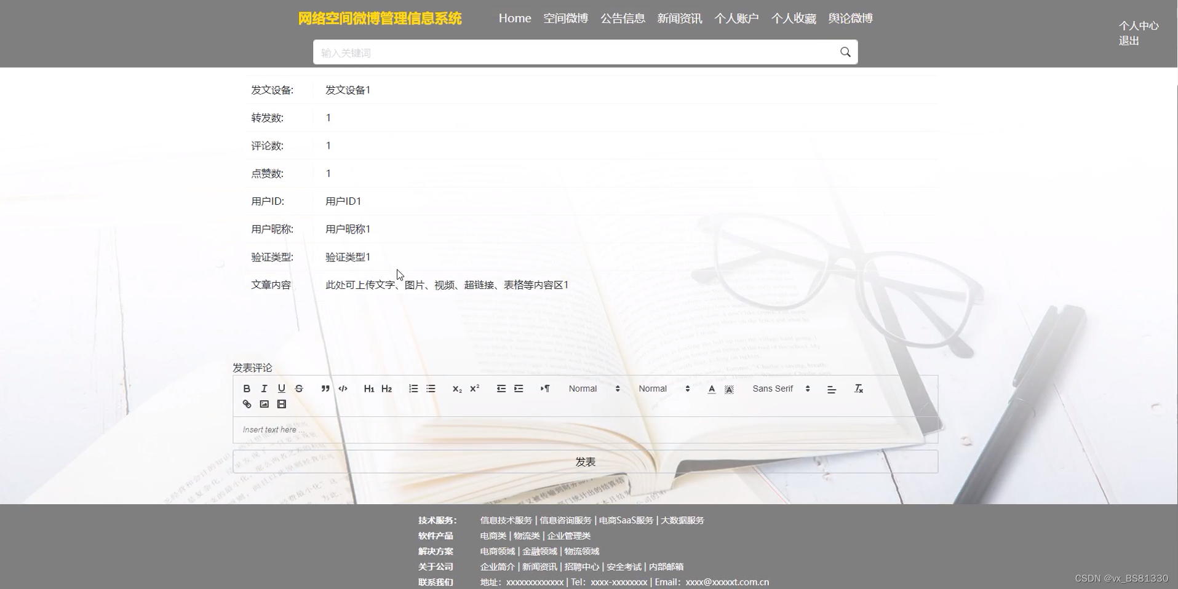Image resolution: width=1178 pixels, height=589 pixels.
Task: Click 退出 to log out
Action: click(x=1129, y=41)
